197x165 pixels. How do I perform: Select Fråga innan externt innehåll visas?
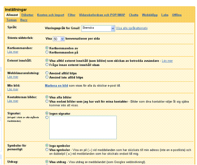point(47,65)
